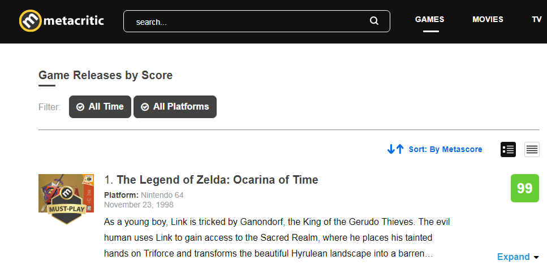Toggle the All Platforms filter
Screen dimensions: 547x269
pos(175,107)
